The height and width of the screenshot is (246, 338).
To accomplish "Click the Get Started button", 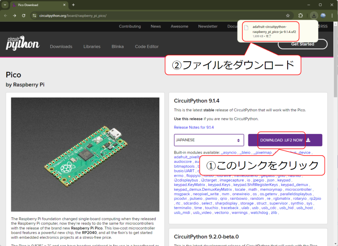I will coord(303,44).
